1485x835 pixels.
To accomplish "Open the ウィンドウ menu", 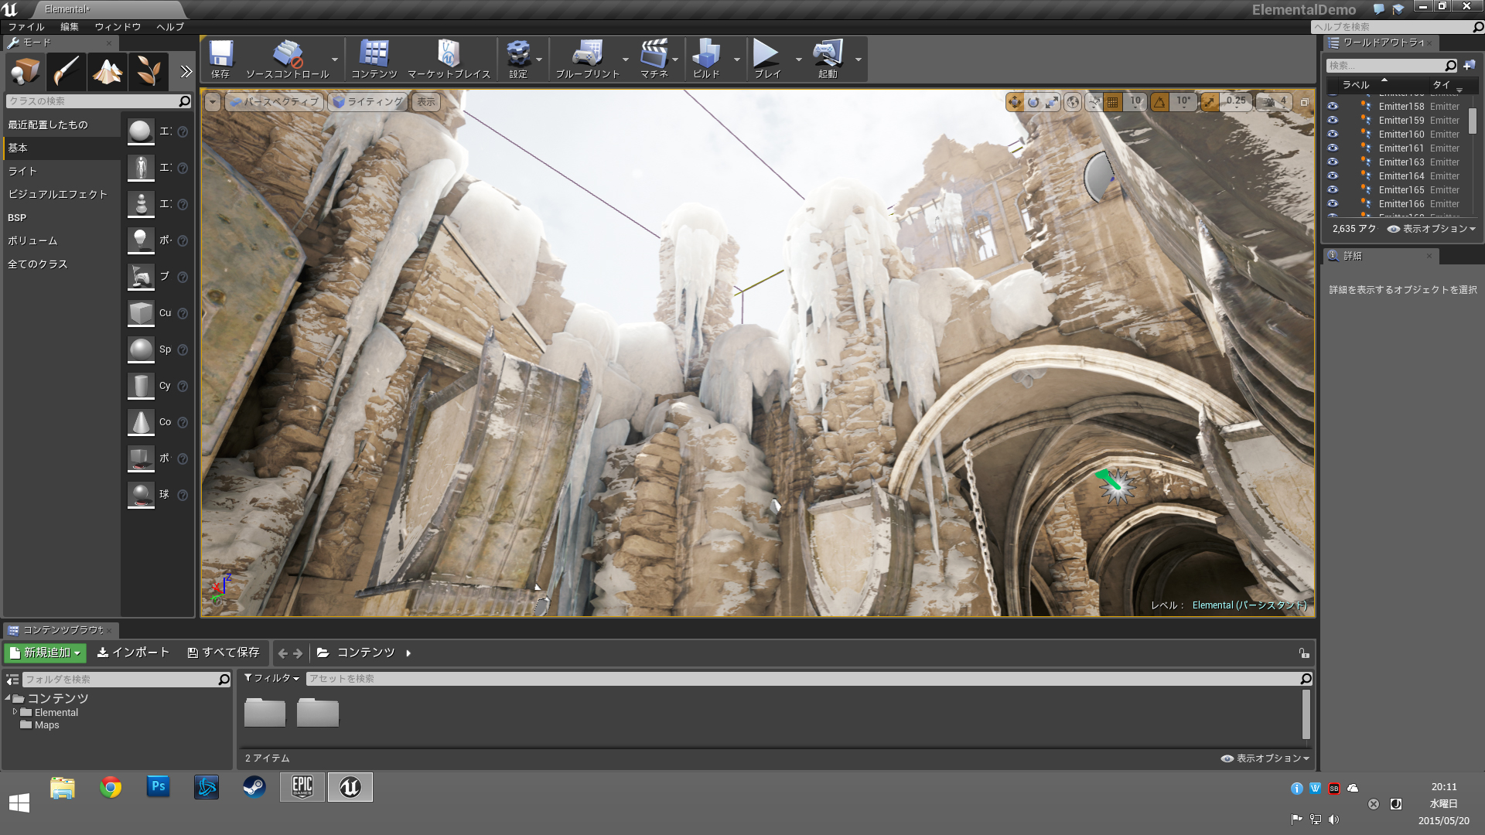I will click(x=118, y=26).
